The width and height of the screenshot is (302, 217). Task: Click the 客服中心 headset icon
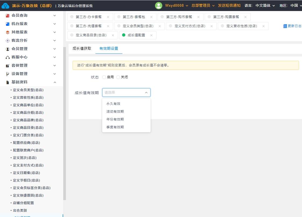pyautogui.click(x=8, y=57)
